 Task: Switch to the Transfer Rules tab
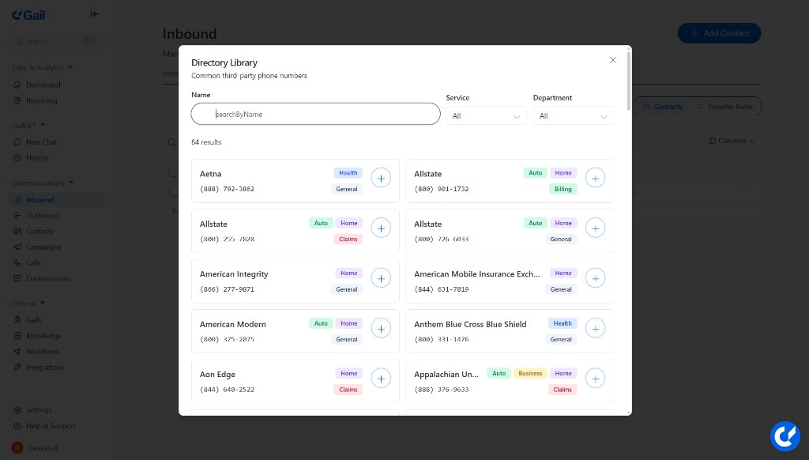[725, 107]
